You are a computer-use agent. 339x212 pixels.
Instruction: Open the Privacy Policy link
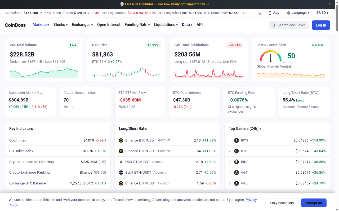click(x=251, y=200)
